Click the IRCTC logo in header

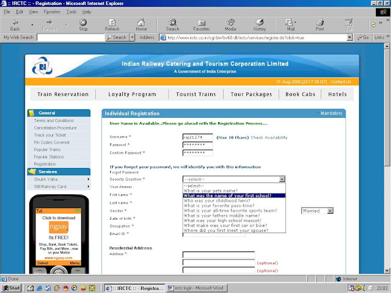click(42, 67)
